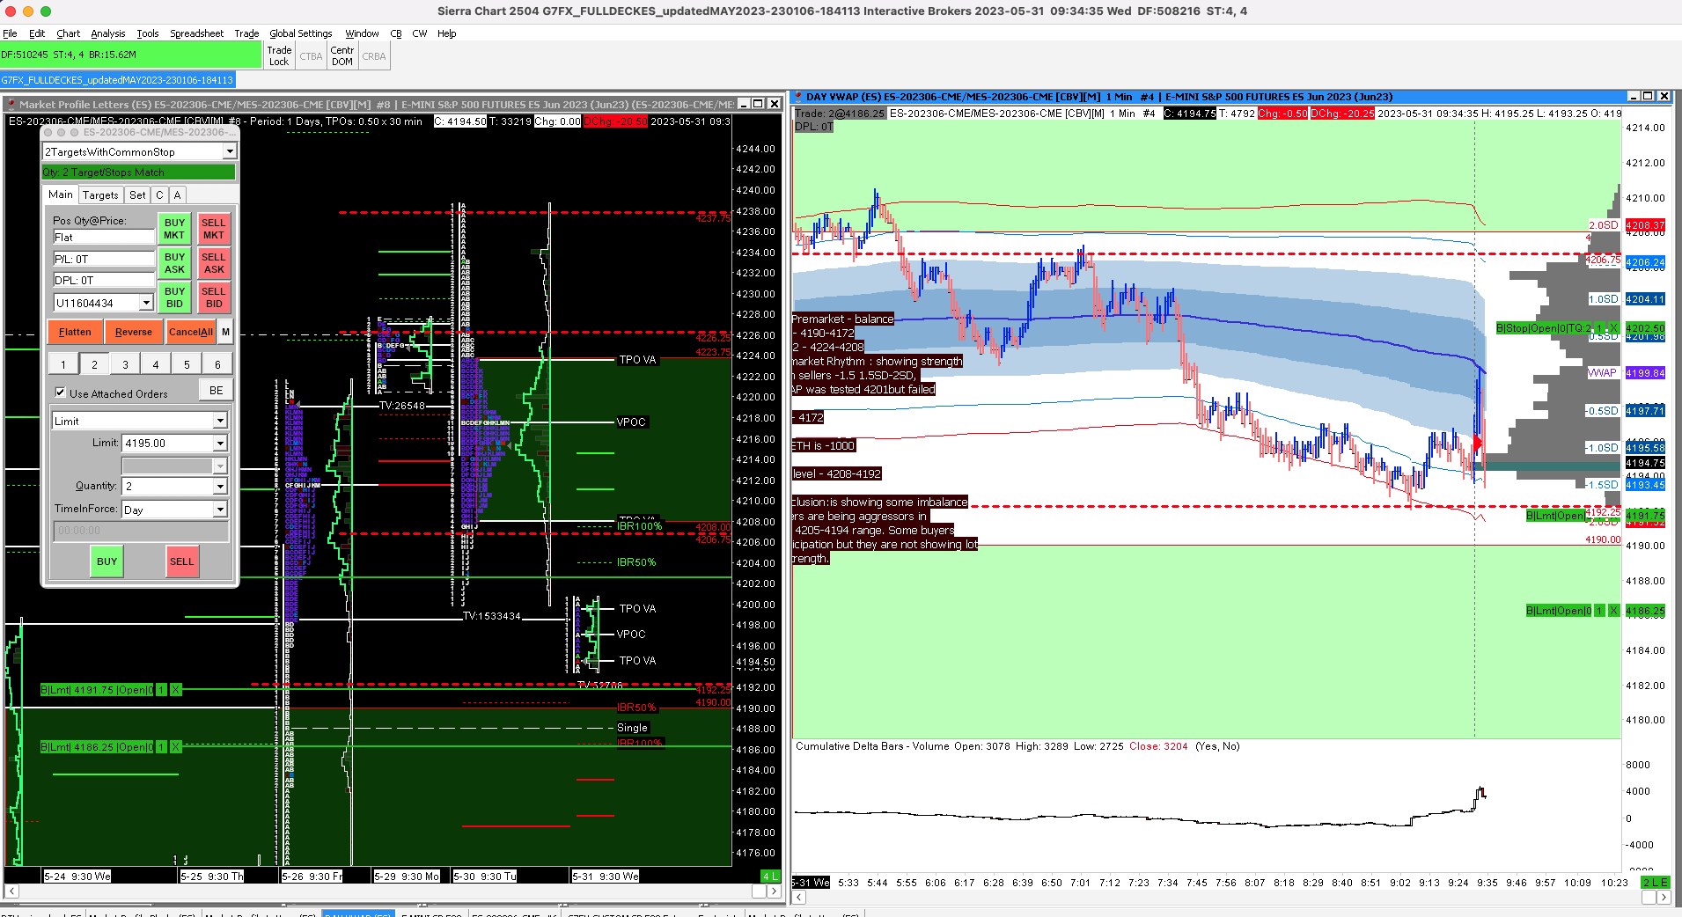This screenshot has width=1682, height=917.
Task: Switch to the A tab in trade window
Action: click(177, 195)
